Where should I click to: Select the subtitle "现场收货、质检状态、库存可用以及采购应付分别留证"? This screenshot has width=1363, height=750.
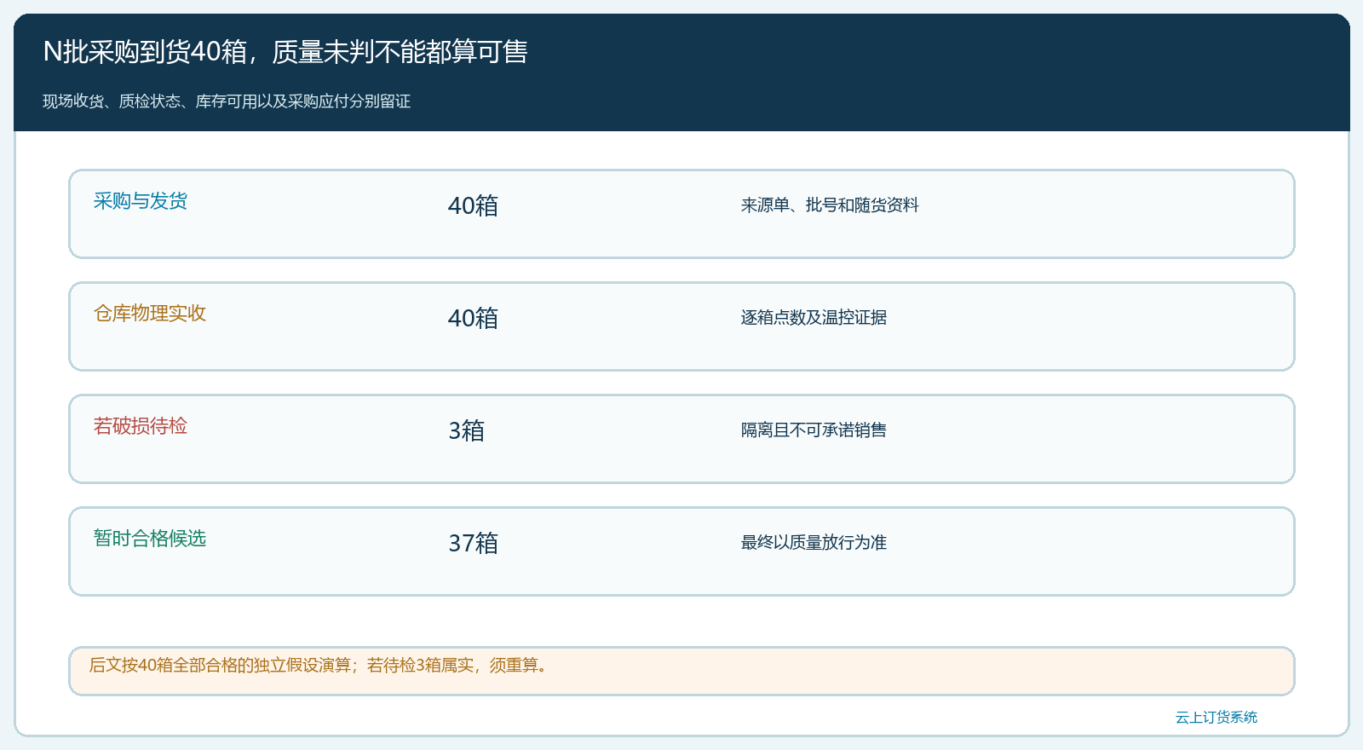point(227,101)
